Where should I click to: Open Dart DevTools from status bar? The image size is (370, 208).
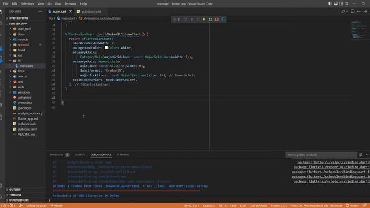point(258,206)
